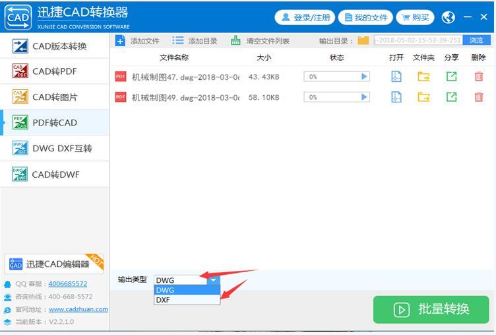This screenshot has width=496, height=335.
Task: Click the QQ客服 4006685572 link
Action: tap(68, 283)
